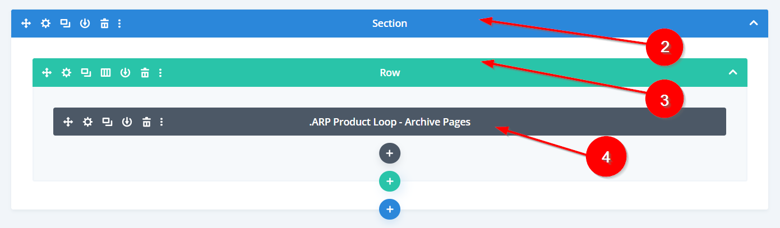This screenshot has width=780, height=228.
Task: Add a new module with gray plus button
Action: point(390,153)
